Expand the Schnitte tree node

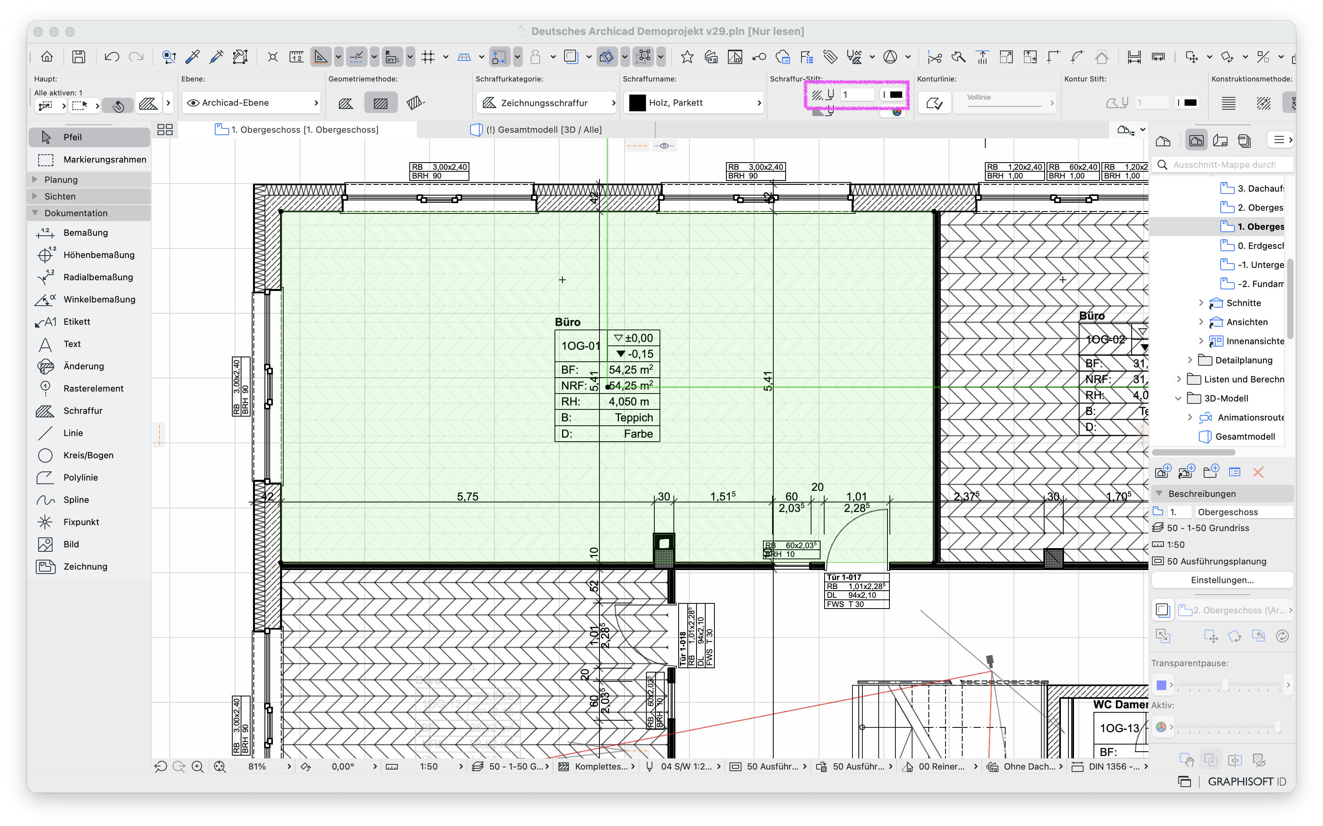coord(1201,302)
